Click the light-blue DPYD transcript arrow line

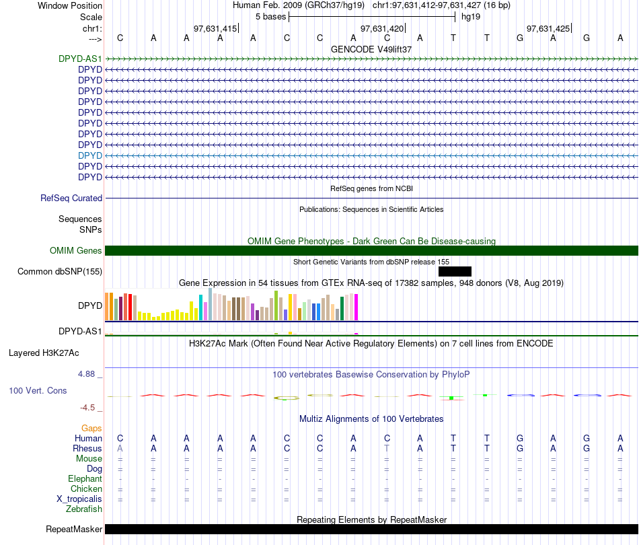pyautogui.click(x=371, y=155)
